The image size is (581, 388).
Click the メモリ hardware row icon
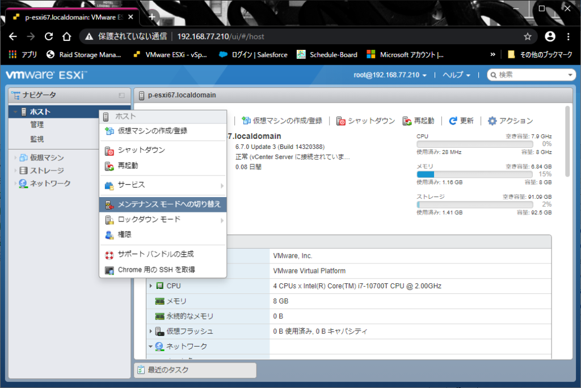coord(159,301)
